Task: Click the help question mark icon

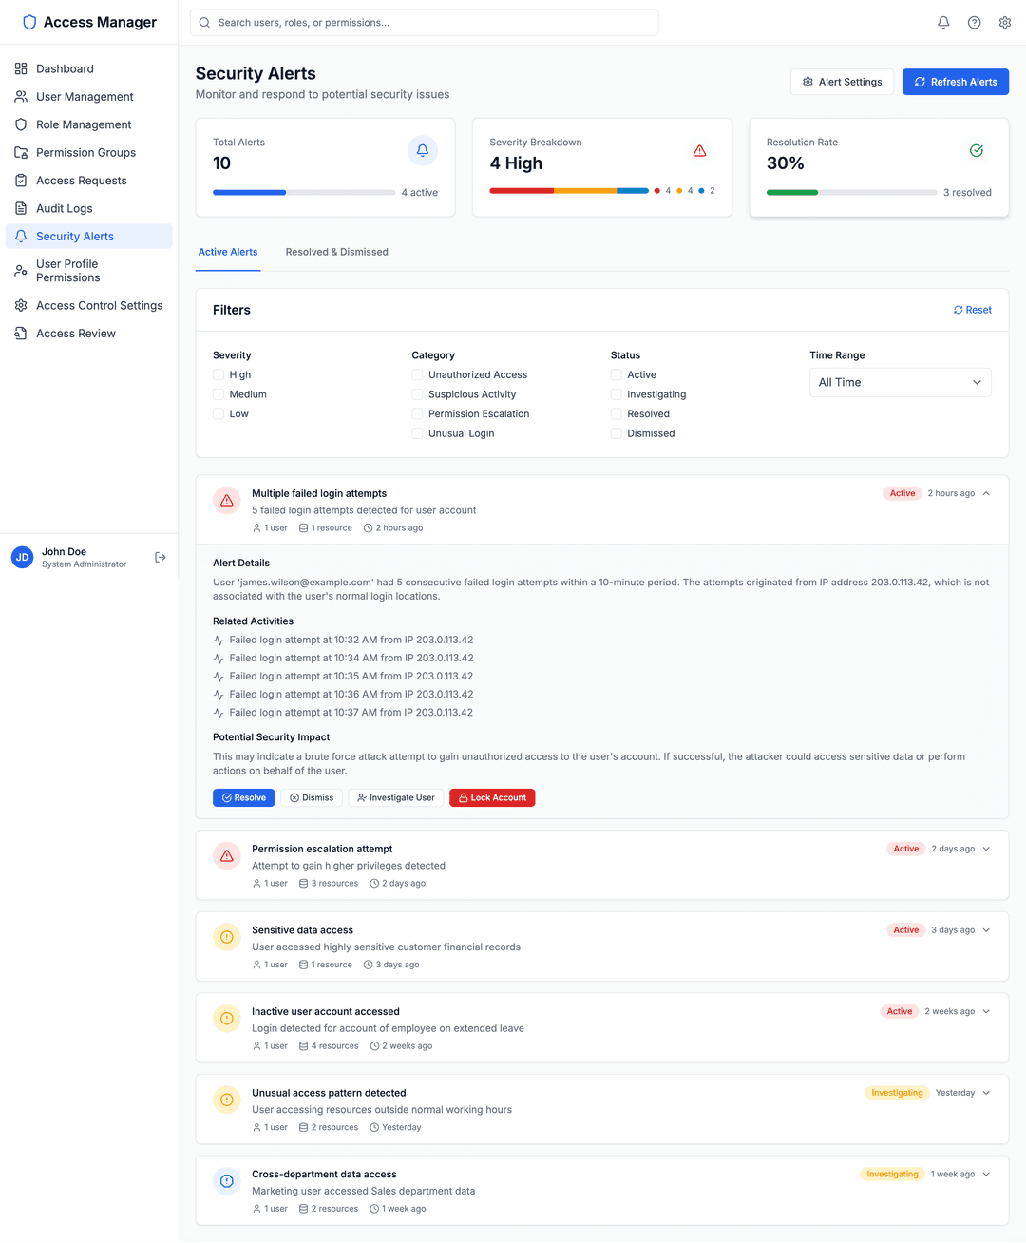Action: (x=974, y=22)
